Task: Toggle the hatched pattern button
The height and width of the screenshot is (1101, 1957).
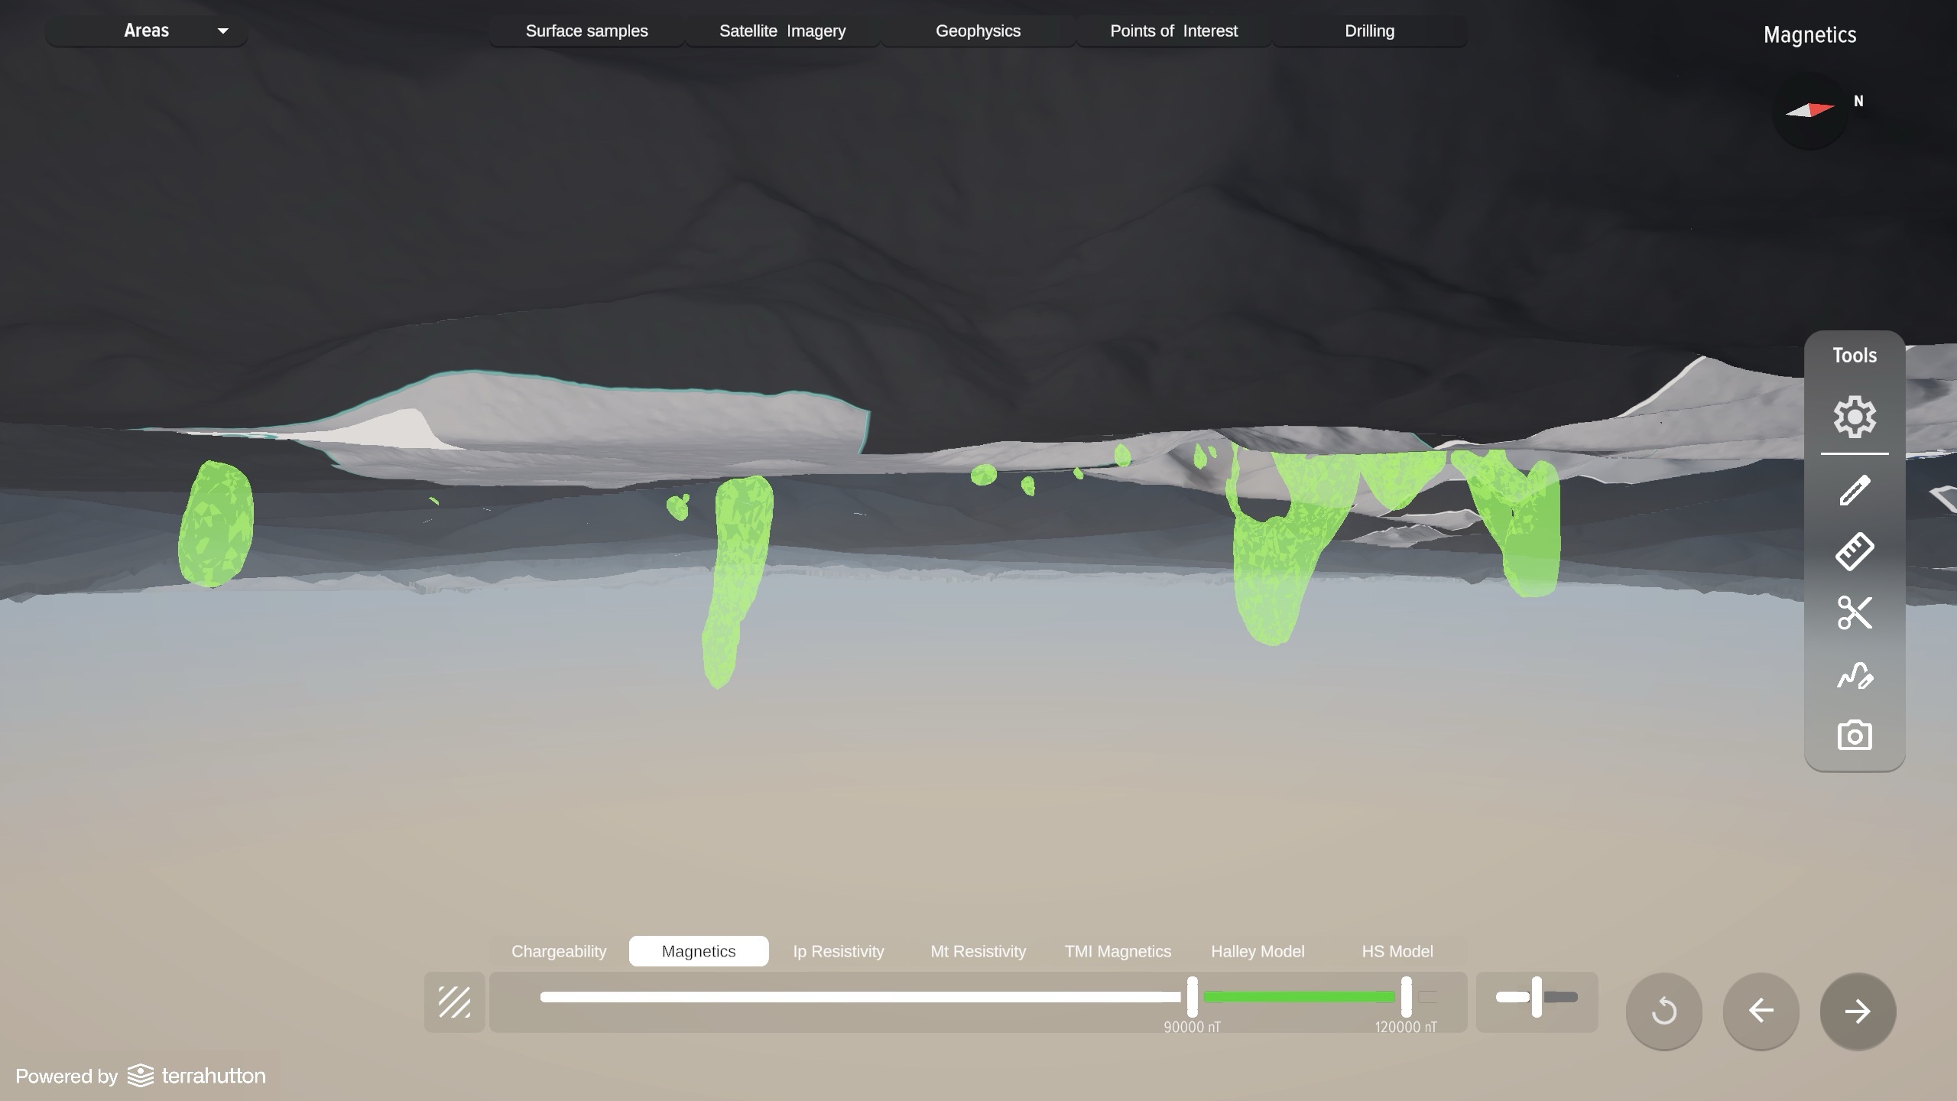Action: 454,1002
